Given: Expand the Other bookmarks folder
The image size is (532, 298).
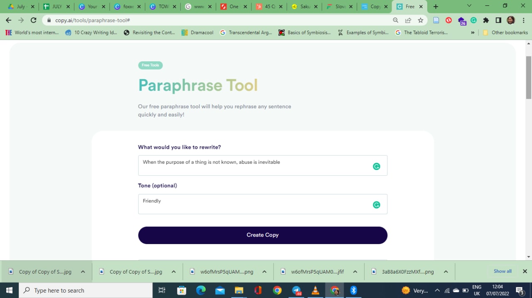Looking at the screenshot, I should coord(505,32).
